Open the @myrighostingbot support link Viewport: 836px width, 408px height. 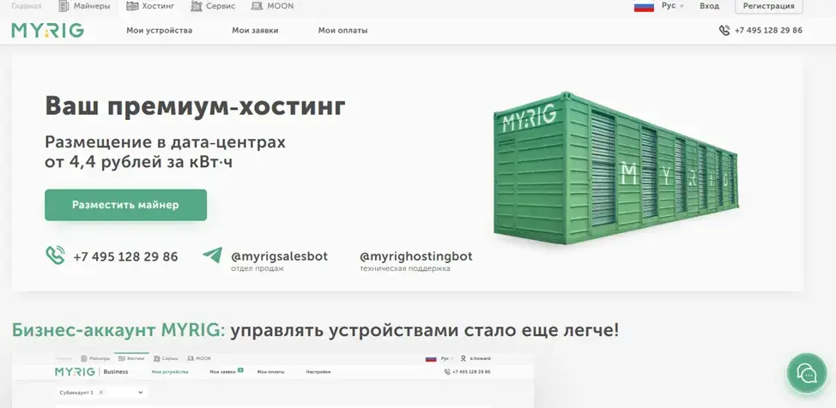point(416,256)
